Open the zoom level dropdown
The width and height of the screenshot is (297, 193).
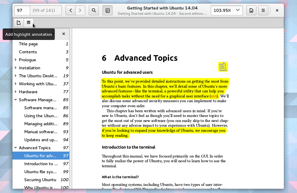click(x=227, y=10)
